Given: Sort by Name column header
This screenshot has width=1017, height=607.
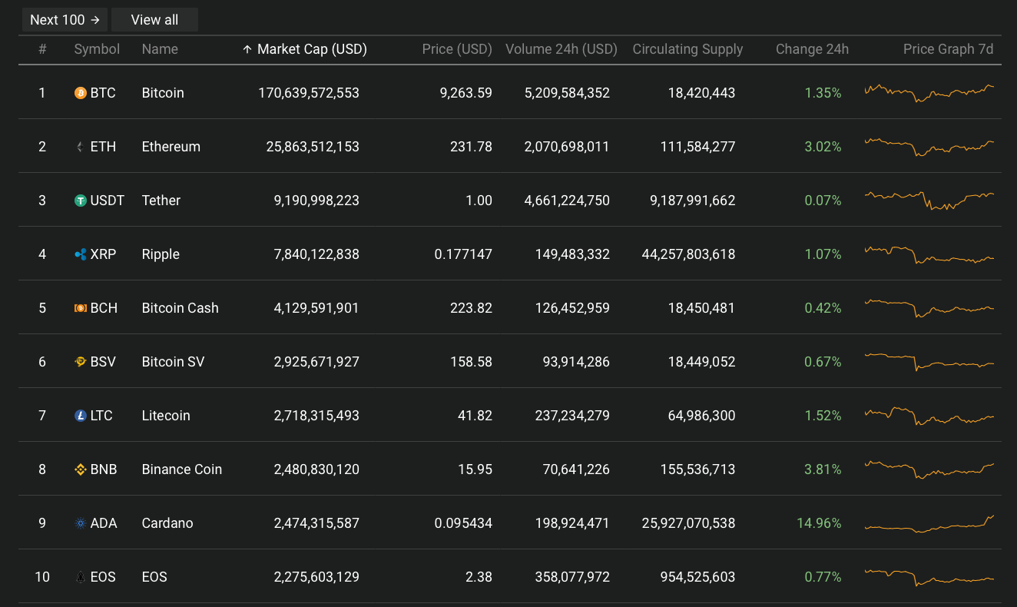Looking at the screenshot, I should [x=160, y=49].
